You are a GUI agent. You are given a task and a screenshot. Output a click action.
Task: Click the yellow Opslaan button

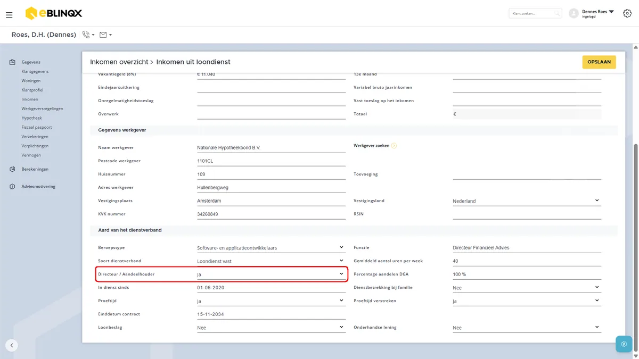click(x=599, y=62)
